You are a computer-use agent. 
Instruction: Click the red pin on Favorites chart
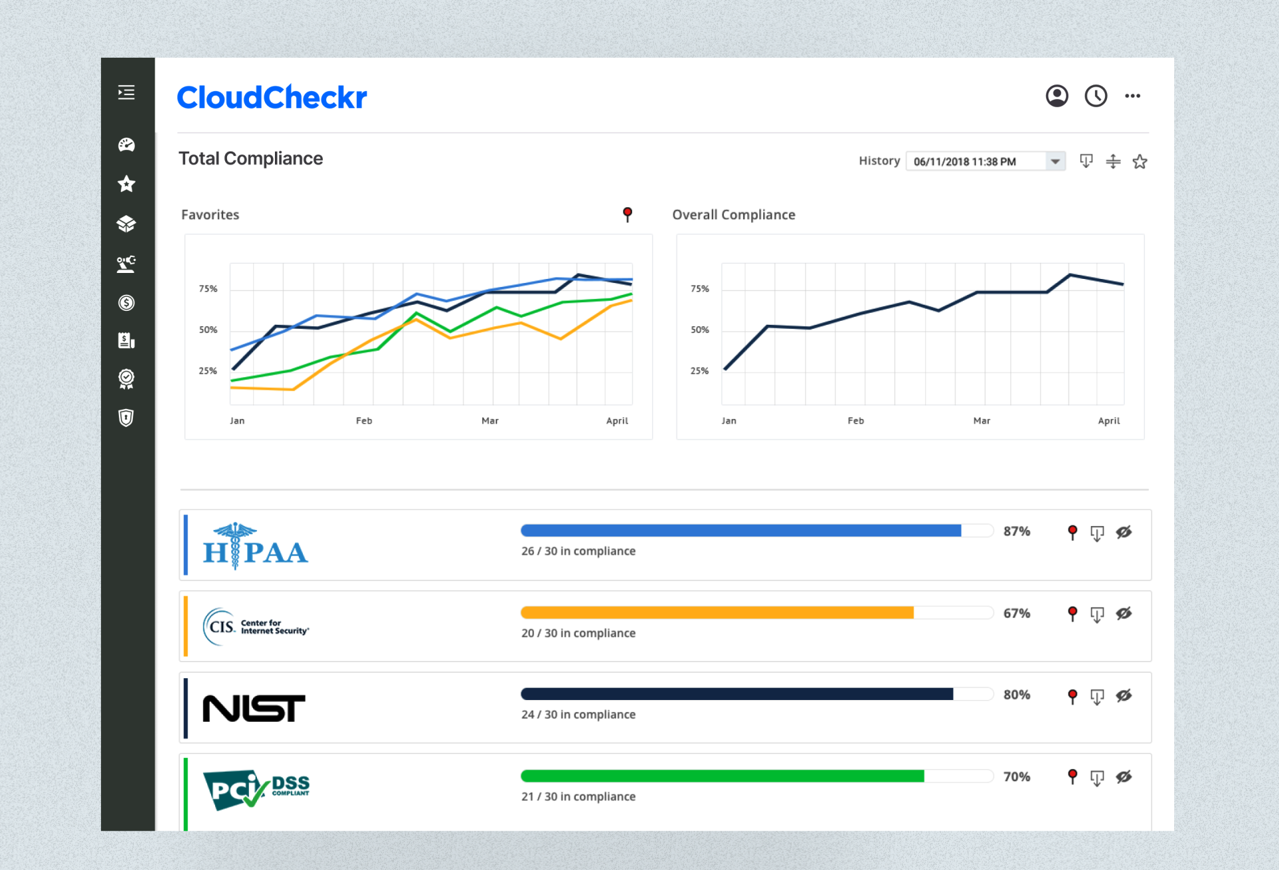click(x=628, y=215)
